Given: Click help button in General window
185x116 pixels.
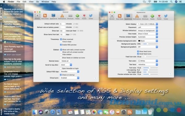Looking at the screenshot, I should [x=95, y=78].
